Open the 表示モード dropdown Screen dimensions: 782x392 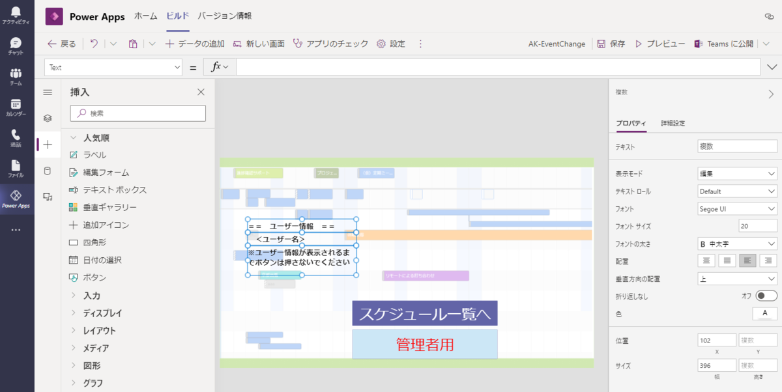point(736,173)
